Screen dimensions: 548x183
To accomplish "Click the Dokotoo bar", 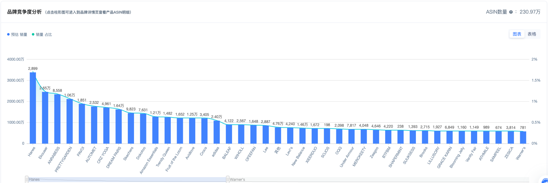I will click(x=143, y=129).
